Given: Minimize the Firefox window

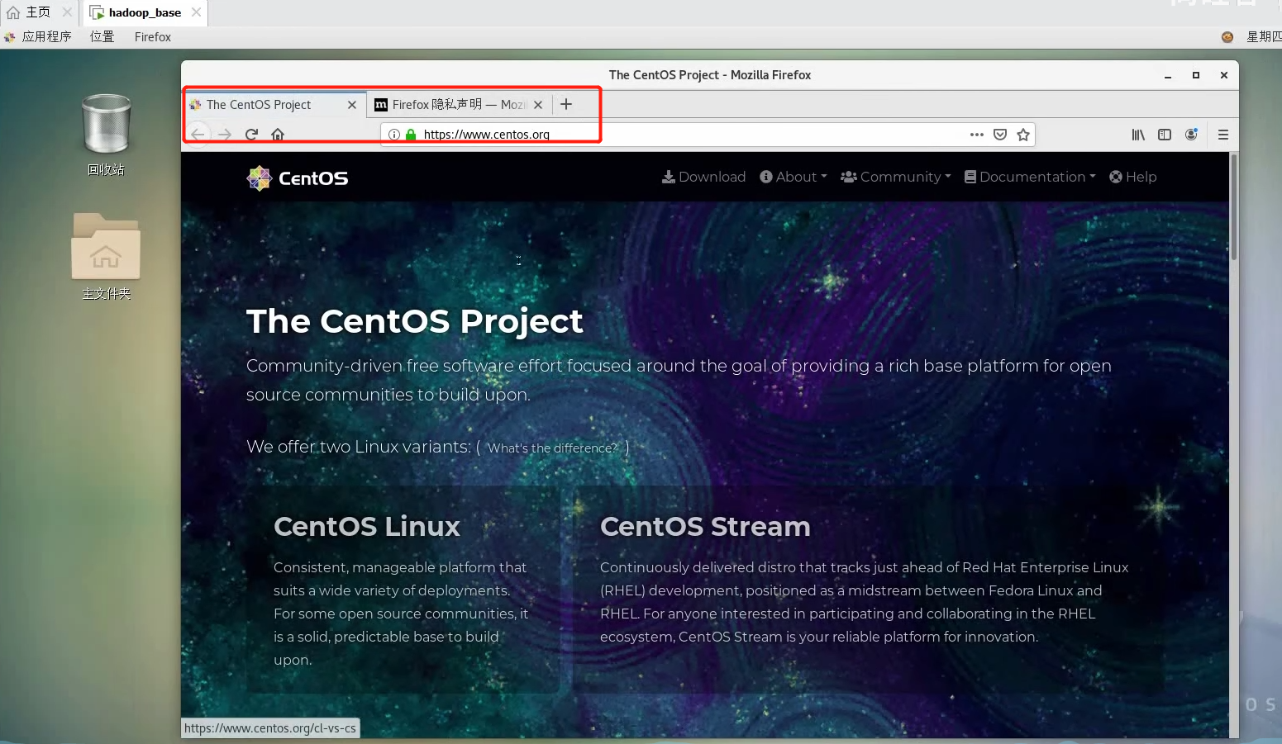Looking at the screenshot, I should point(1168,75).
